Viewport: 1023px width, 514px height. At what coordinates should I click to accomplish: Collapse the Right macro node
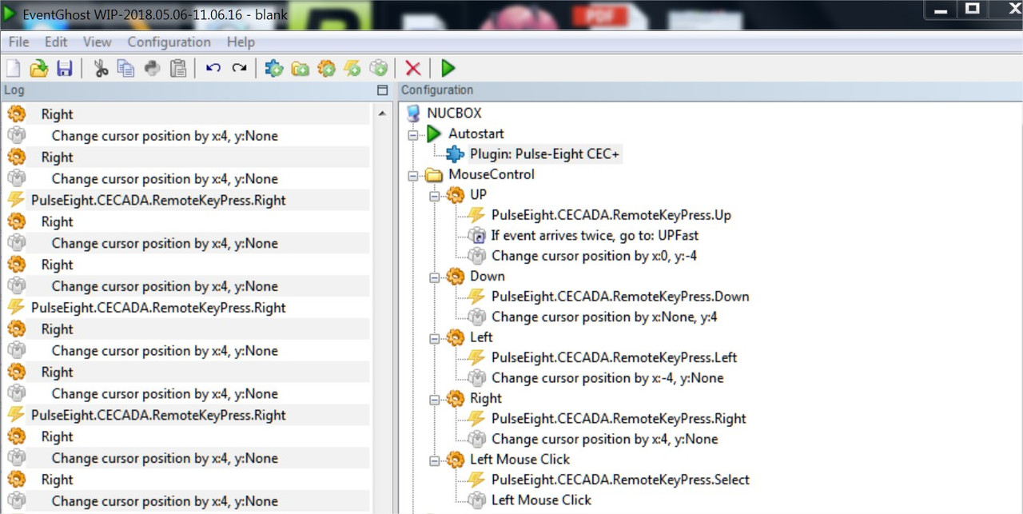pos(435,399)
